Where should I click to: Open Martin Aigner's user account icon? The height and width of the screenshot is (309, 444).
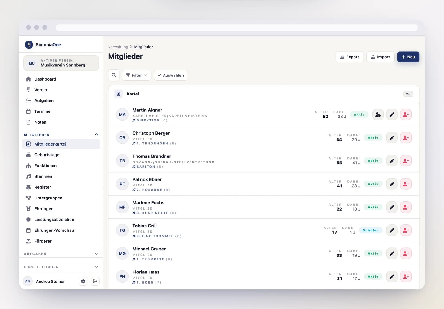click(378, 115)
